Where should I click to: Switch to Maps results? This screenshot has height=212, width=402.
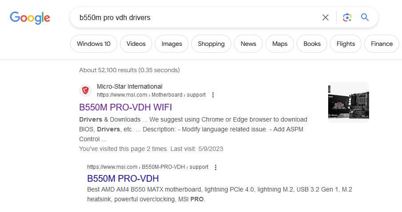[280, 44]
